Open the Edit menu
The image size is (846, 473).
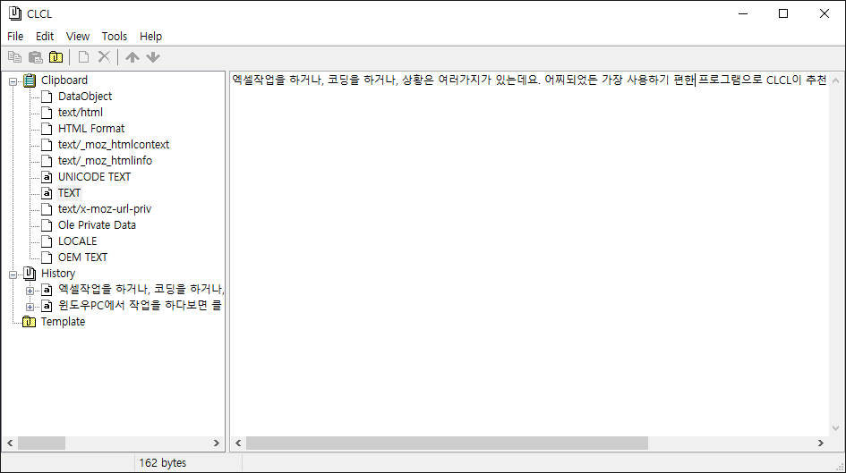coord(45,36)
